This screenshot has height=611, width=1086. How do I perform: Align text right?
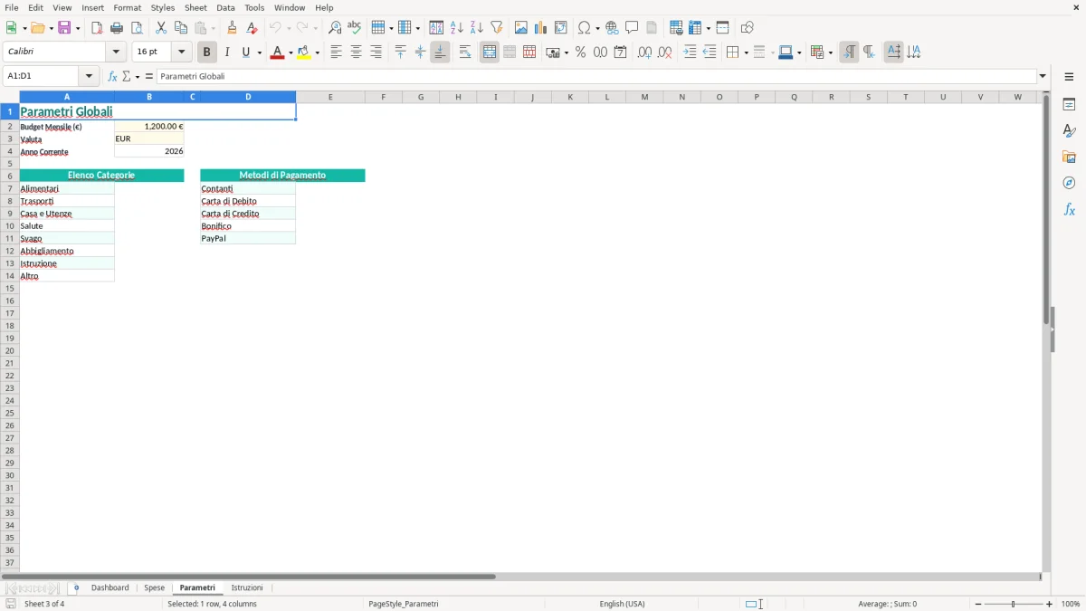click(376, 53)
